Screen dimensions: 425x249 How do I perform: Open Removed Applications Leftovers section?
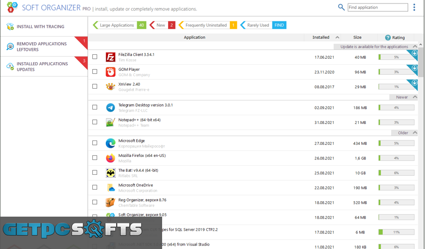(44, 46)
